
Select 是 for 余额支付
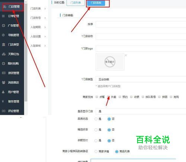[96, 140]
